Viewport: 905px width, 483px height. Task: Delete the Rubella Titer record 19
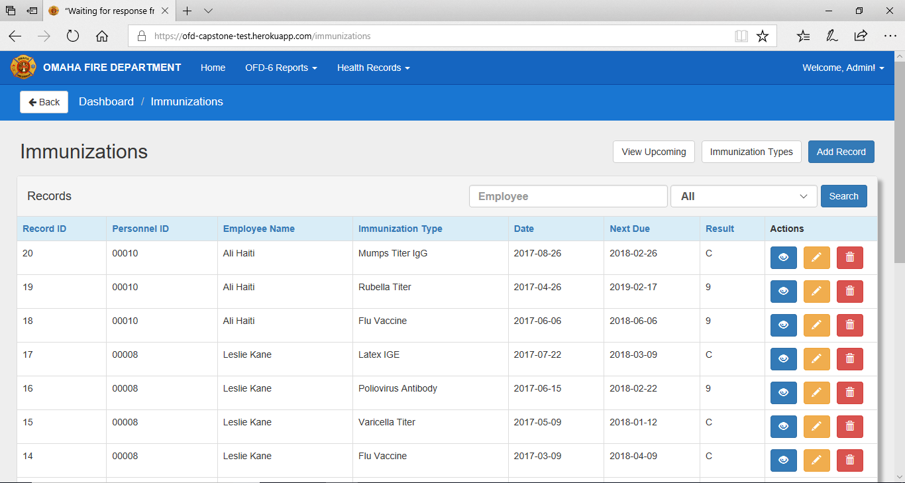pyautogui.click(x=850, y=292)
